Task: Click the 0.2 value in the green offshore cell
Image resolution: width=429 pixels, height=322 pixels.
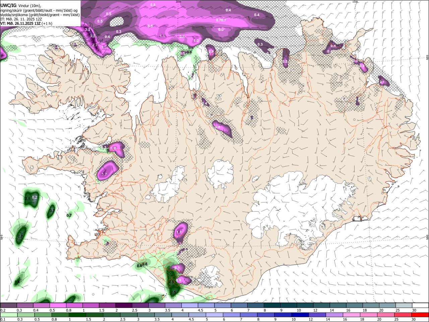Action: point(35,198)
